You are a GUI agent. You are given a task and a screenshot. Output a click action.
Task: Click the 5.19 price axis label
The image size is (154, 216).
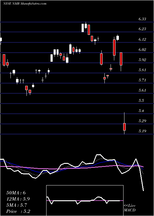[x=142, y=131]
